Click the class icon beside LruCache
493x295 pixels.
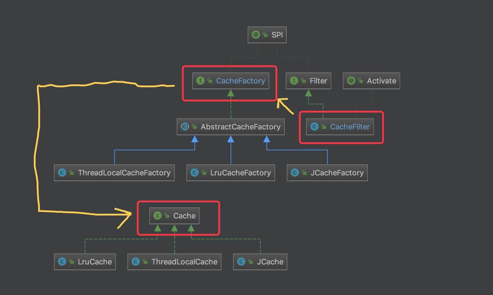(62, 262)
